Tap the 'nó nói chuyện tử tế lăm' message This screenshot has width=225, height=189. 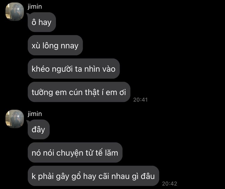[x=75, y=153]
